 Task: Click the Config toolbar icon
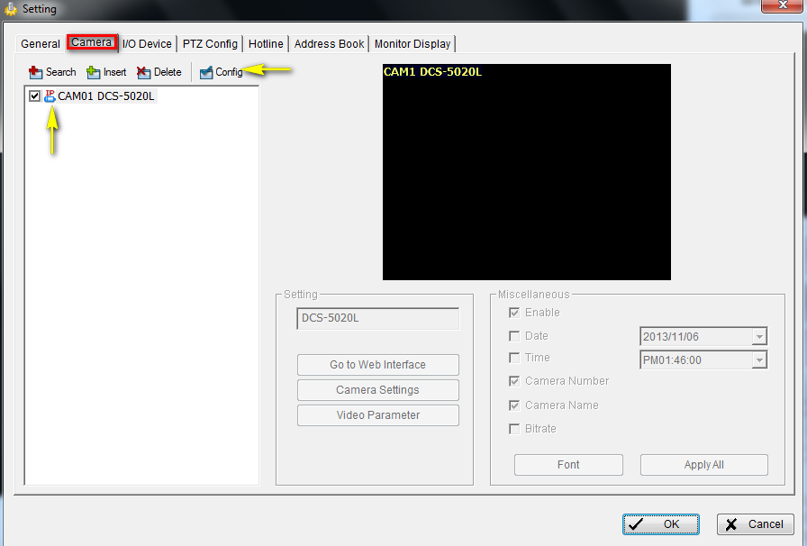click(206, 73)
